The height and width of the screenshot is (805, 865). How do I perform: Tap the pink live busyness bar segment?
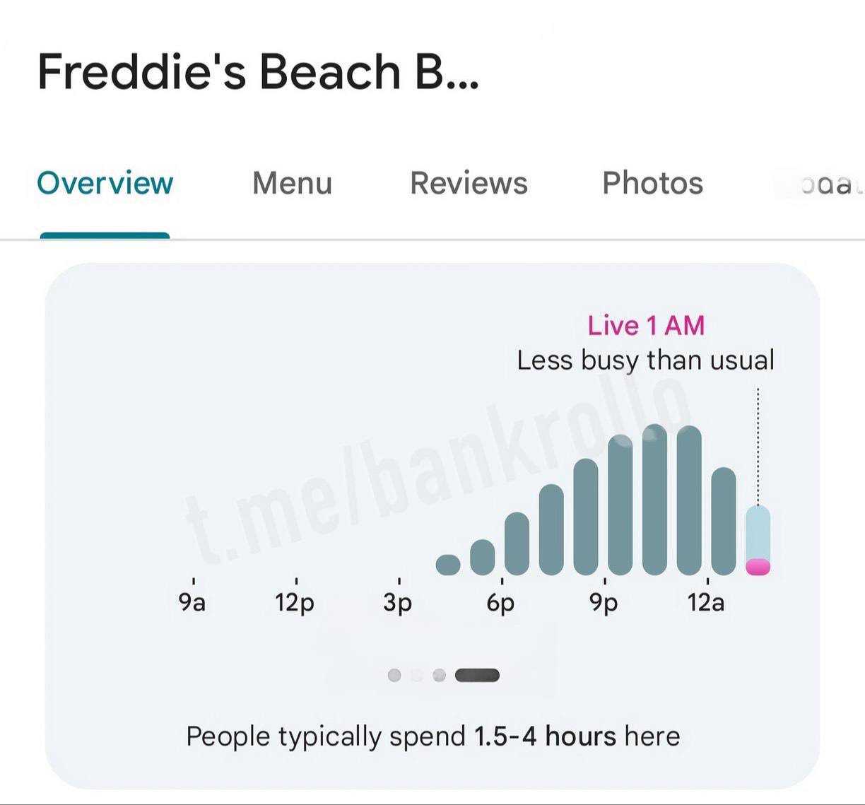(758, 567)
